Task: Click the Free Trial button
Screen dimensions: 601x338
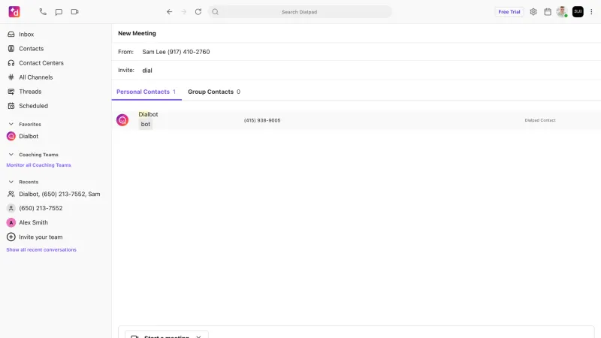Action: [509, 12]
